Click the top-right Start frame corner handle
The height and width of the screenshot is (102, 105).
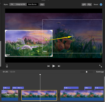click(51, 31)
